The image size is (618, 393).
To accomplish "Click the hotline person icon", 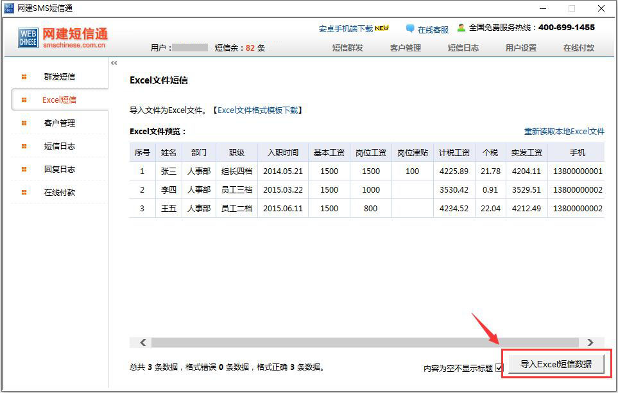I will pos(461,28).
